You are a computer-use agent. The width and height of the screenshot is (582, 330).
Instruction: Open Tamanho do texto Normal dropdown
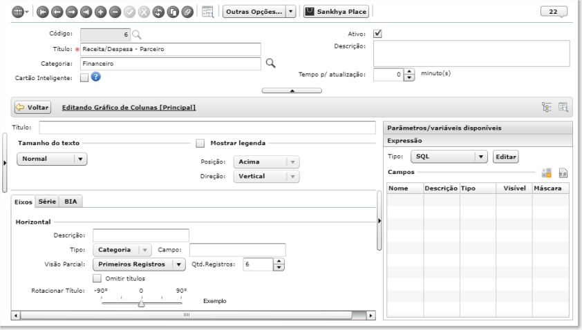tap(52, 159)
